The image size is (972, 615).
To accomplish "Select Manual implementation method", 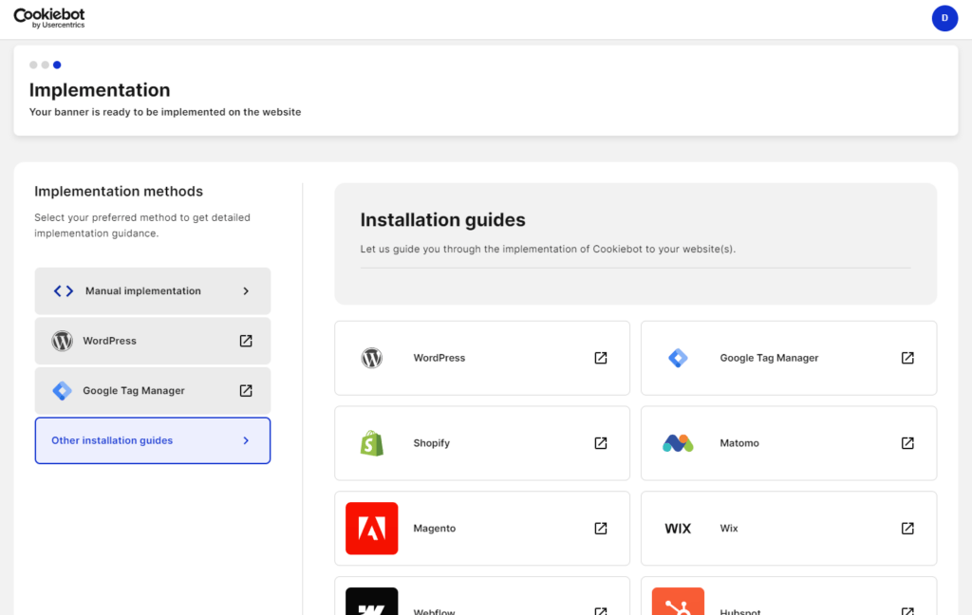I will pyautogui.click(x=153, y=290).
